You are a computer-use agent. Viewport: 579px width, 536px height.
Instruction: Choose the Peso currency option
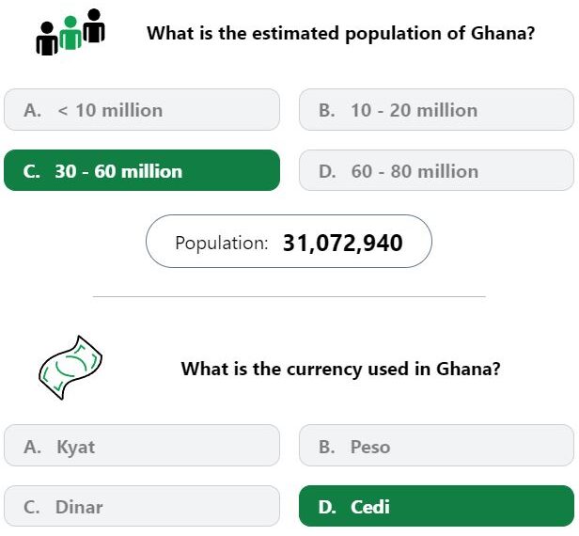(436, 446)
